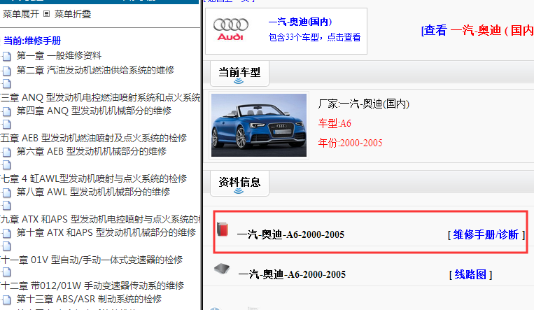Select the 当前车型 tab
Image resolution: width=534 pixels, height=310 pixels.
(239, 73)
